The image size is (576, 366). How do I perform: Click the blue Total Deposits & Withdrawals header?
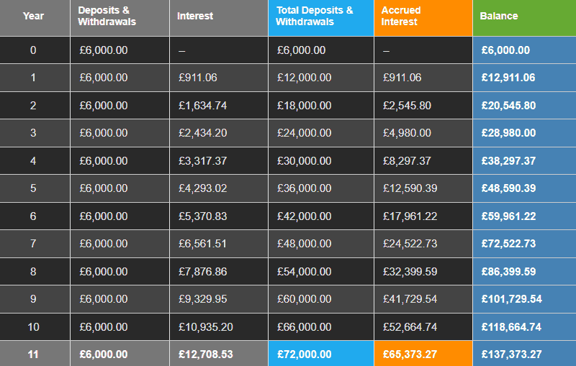[315, 17]
